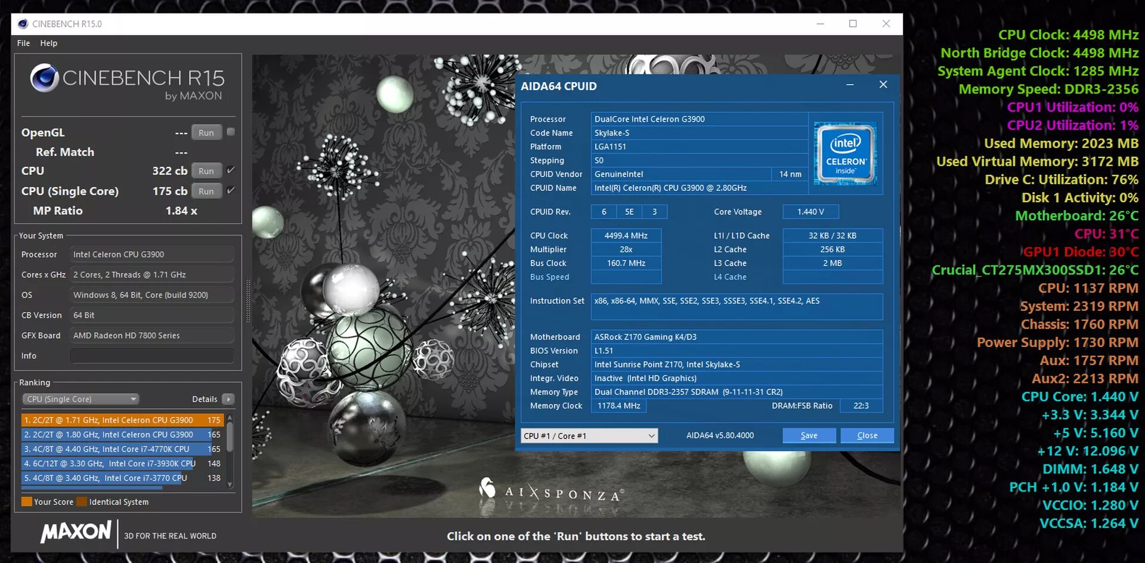Click the MAXON logo at bottom left
Viewport: 1145px width, 563px height.
coord(76,531)
